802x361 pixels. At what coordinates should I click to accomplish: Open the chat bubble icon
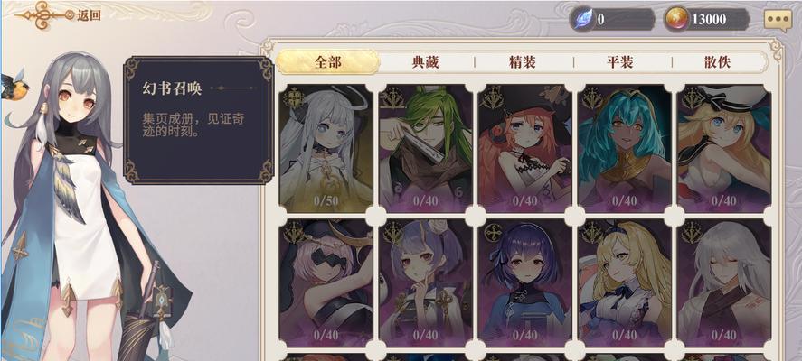click(x=778, y=21)
